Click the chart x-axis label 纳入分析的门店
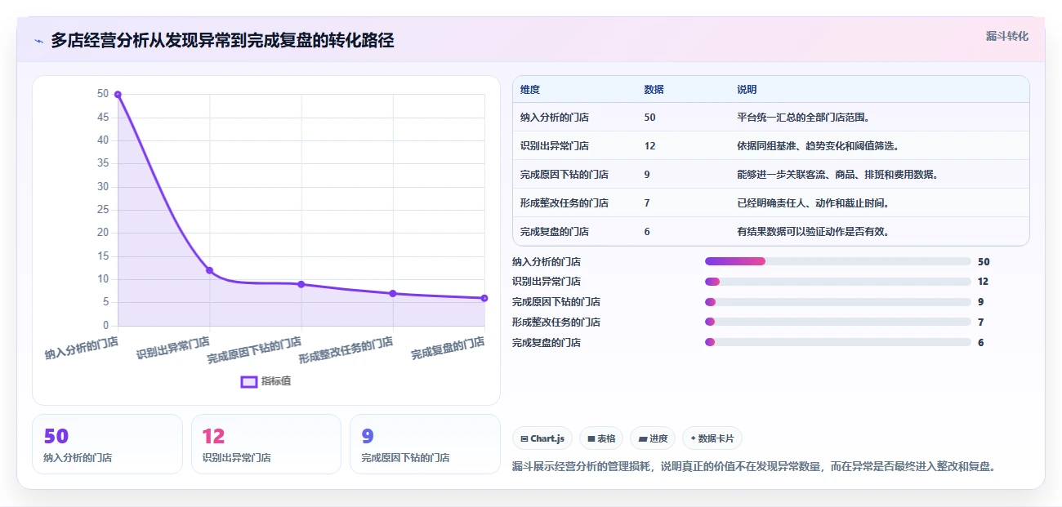Screen dimensions: 1062x507 82,348
